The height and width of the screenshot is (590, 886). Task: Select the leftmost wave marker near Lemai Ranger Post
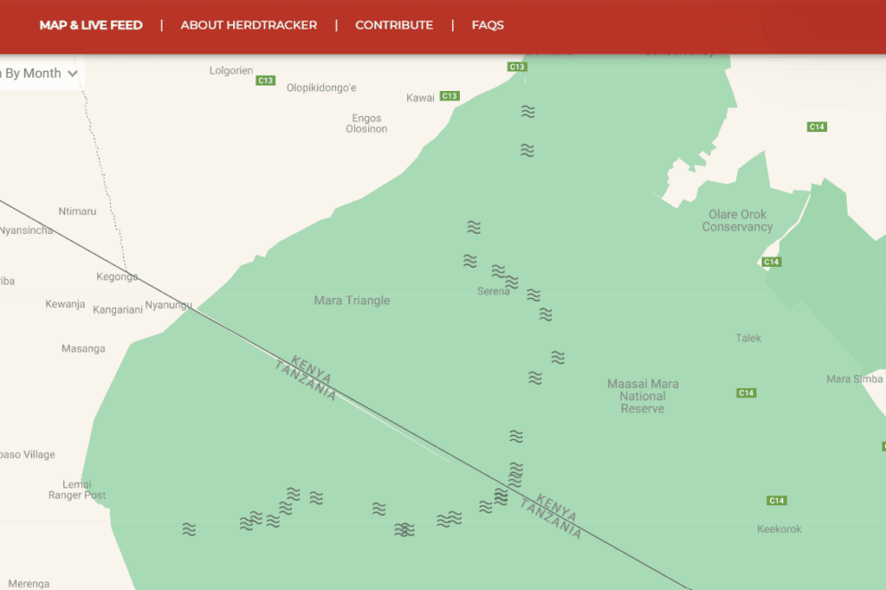coord(188,529)
